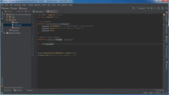Open the Run menu

49,5
